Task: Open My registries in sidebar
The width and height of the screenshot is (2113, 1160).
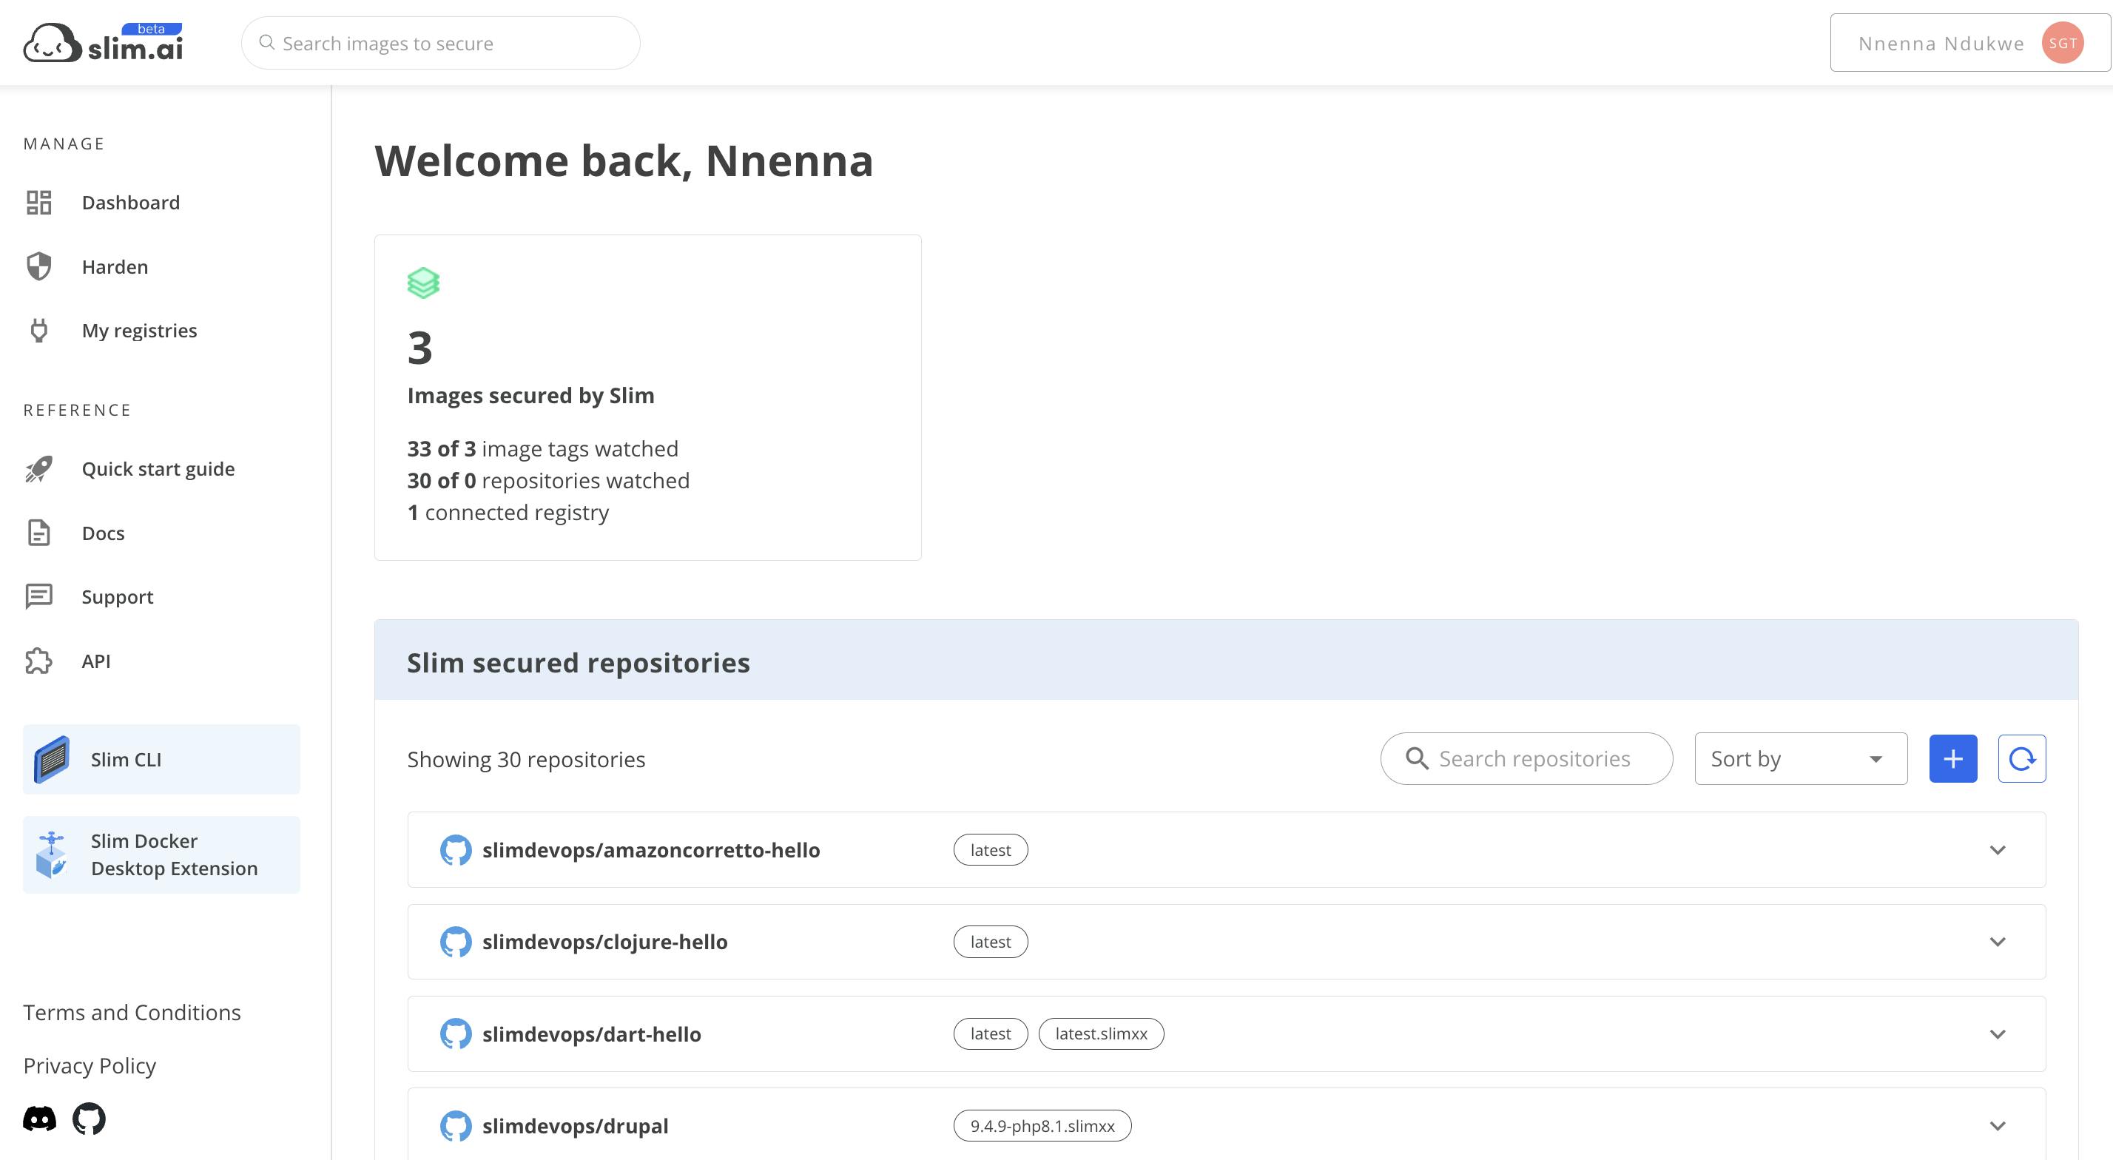Action: 139,331
